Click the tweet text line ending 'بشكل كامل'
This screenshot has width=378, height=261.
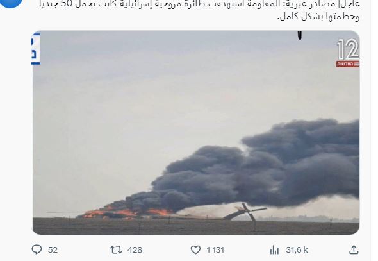(318, 17)
